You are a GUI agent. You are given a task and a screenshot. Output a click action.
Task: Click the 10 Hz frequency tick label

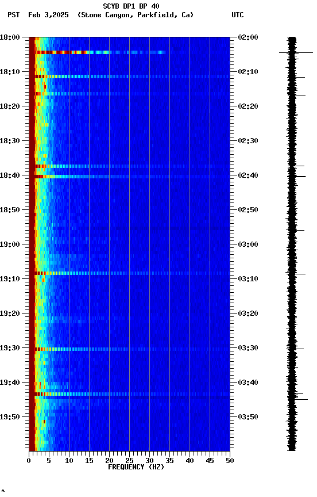coord(69,461)
